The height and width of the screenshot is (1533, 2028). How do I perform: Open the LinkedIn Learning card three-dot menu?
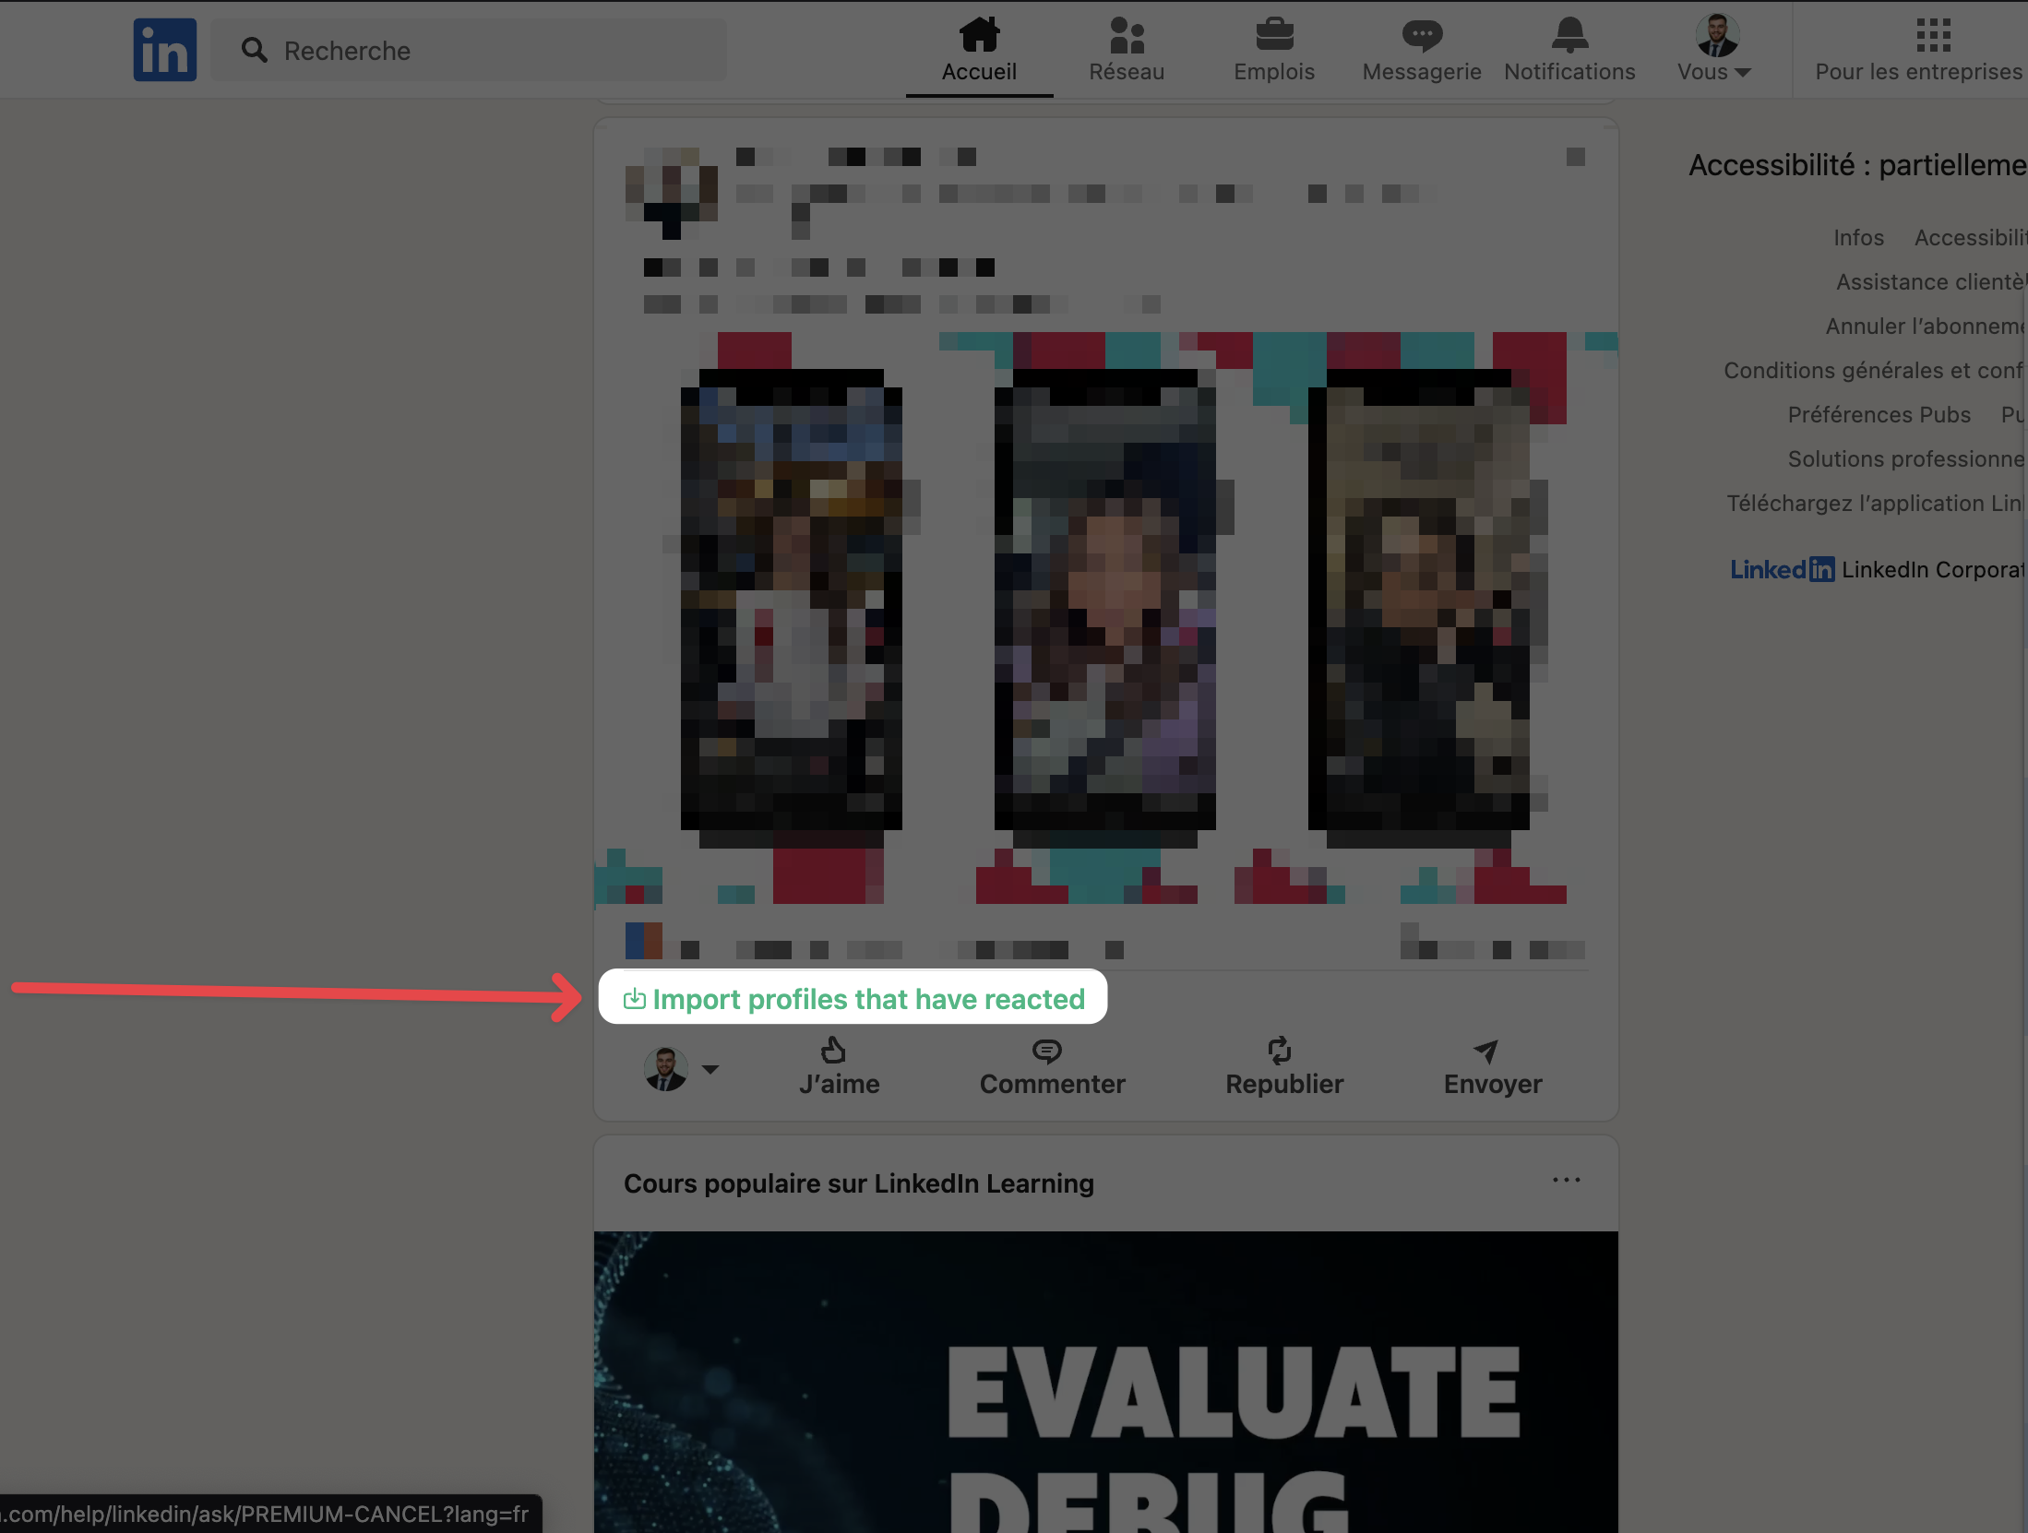pyautogui.click(x=1566, y=1180)
